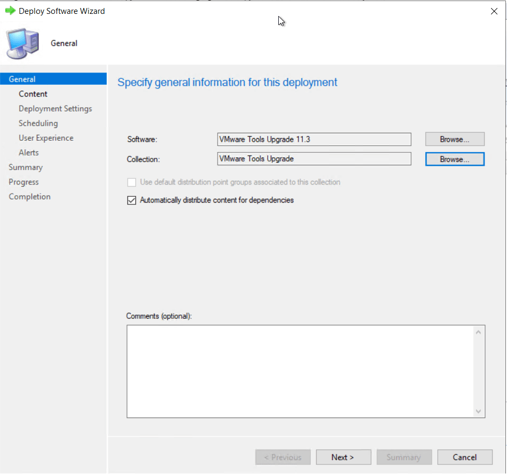Cancel the deployment wizard
The image size is (507, 474).
(x=464, y=457)
